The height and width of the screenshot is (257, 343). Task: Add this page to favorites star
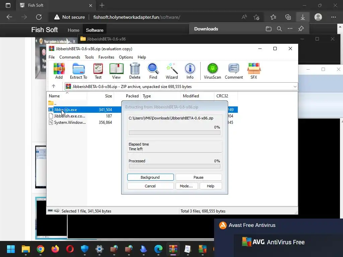pyautogui.click(x=256, y=17)
